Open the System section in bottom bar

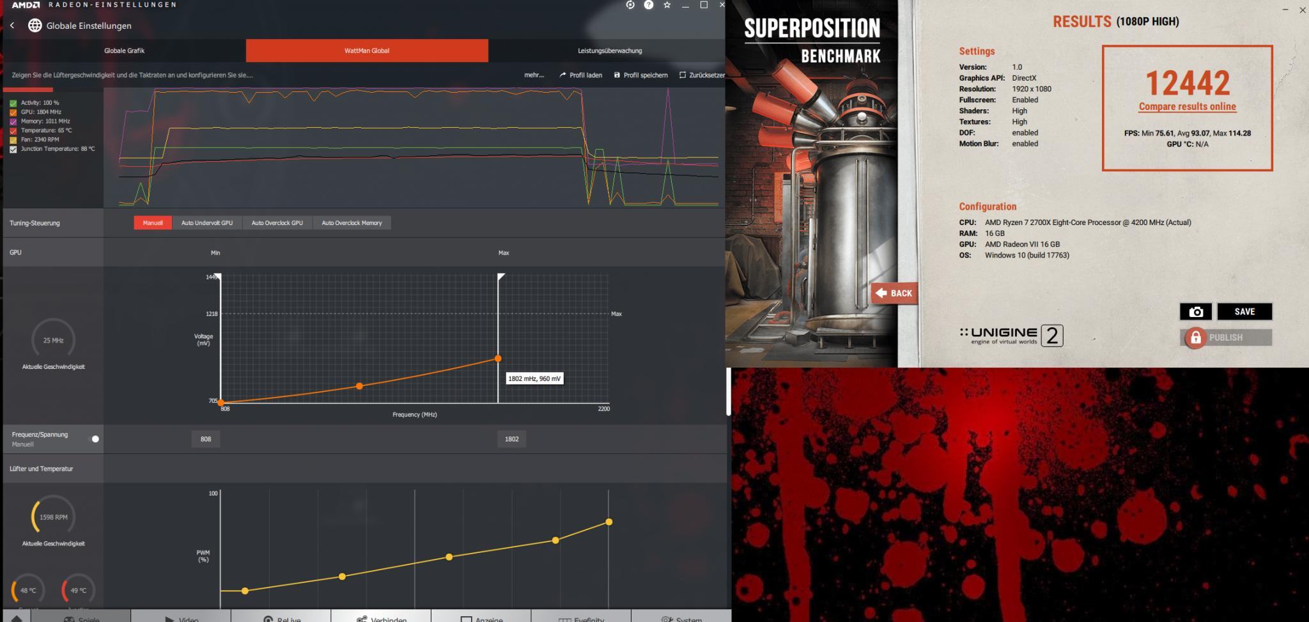pyautogui.click(x=681, y=618)
